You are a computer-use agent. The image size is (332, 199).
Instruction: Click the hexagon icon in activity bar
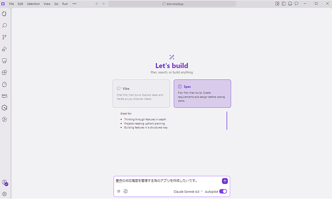(4, 108)
